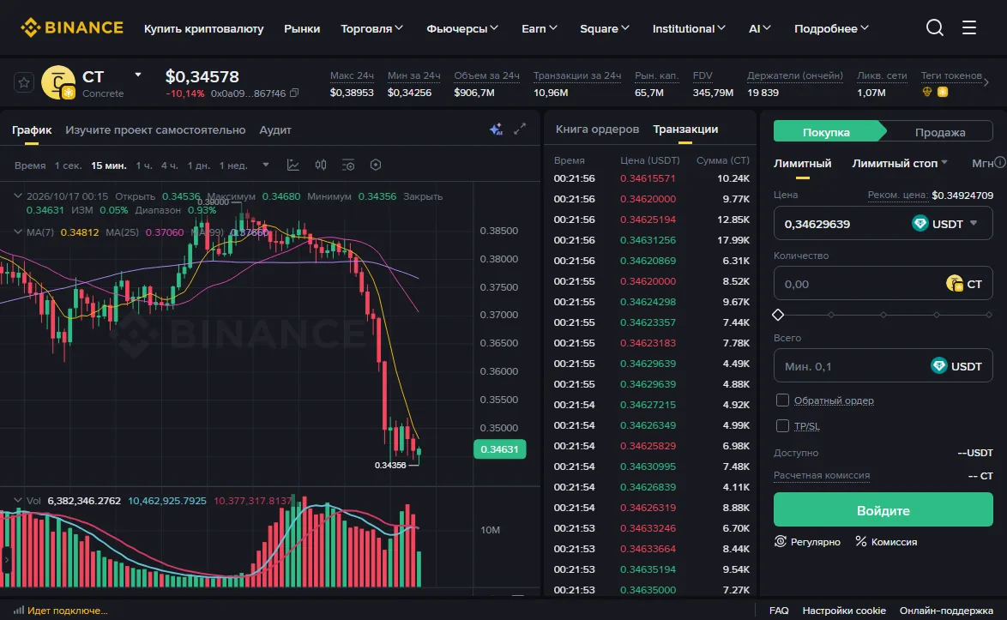
Task: Copy the contract address 0x0a09...867f46
Action: tap(294, 93)
